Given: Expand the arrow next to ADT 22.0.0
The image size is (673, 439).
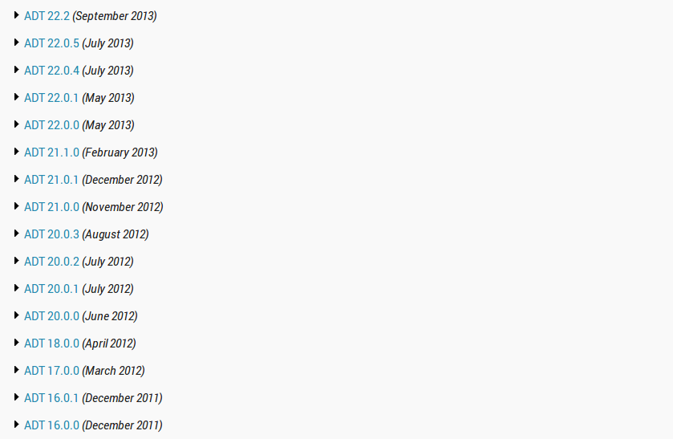Looking at the screenshot, I should [x=16, y=124].
